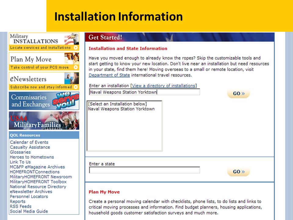Click Installation and State Information heading
The image size is (293, 220).
pos(128,49)
